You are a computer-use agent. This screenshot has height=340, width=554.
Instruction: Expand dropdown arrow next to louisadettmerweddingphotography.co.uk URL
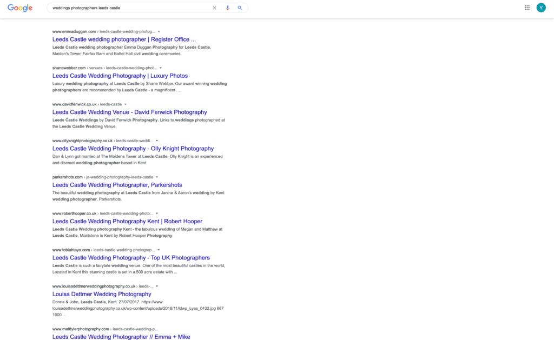pos(157,286)
